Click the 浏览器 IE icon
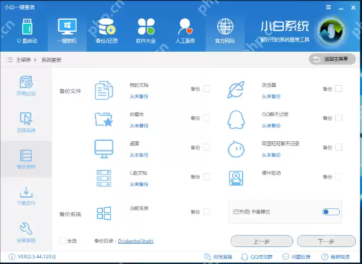Screen dimensions: 362x264 tap(236, 90)
